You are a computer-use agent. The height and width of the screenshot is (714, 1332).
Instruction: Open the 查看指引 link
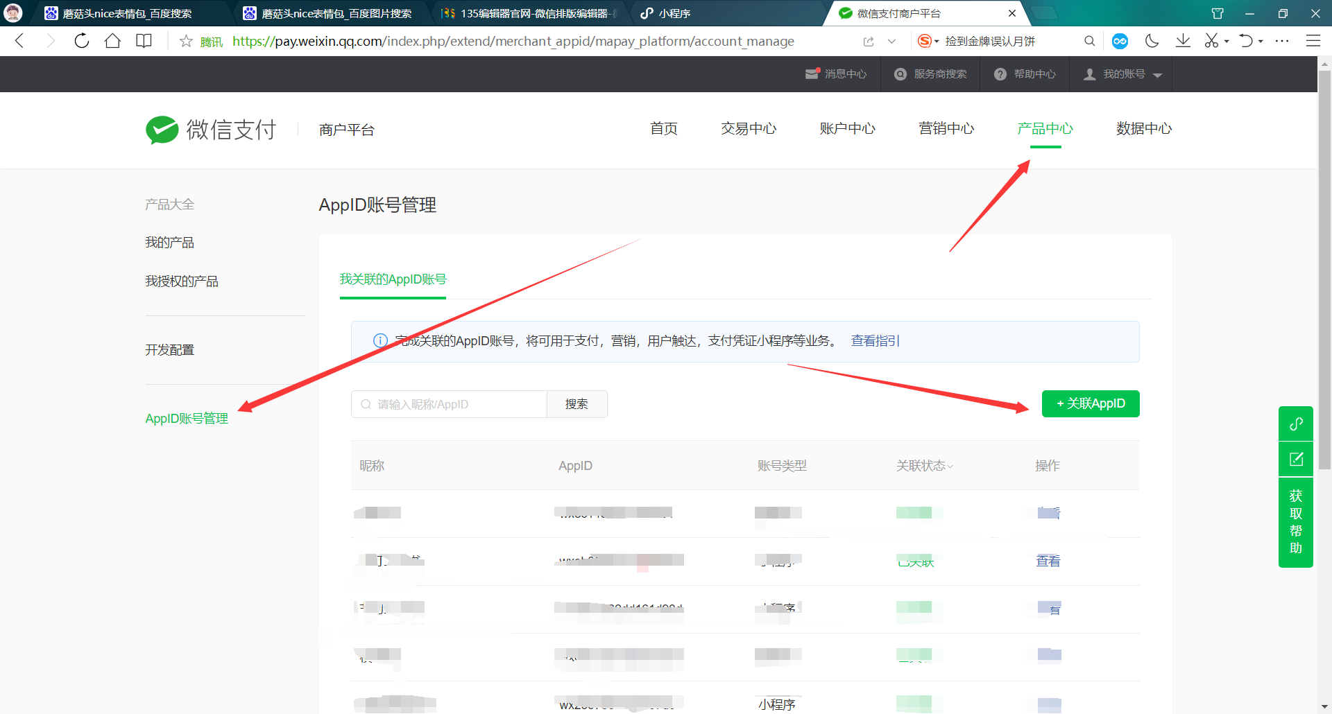[x=874, y=340]
